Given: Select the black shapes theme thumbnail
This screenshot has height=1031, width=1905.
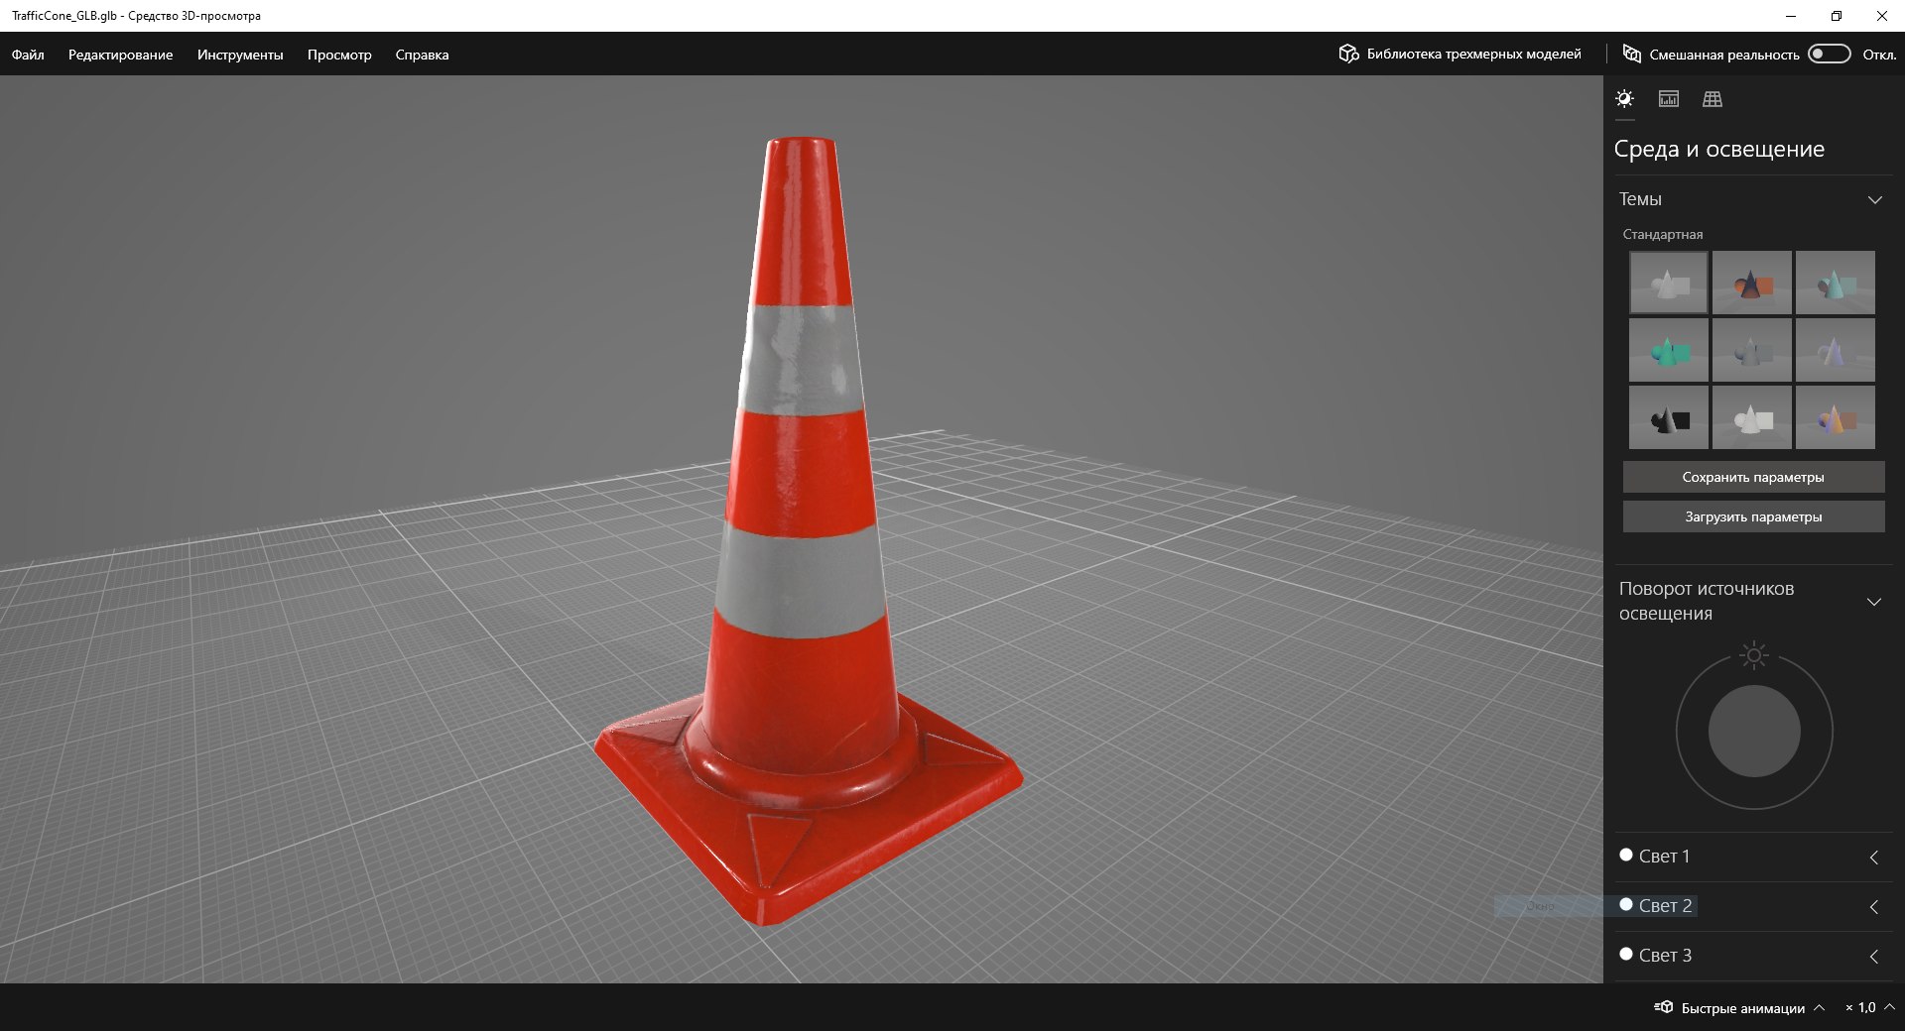Looking at the screenshot, I should click(x=1669, y=417).
